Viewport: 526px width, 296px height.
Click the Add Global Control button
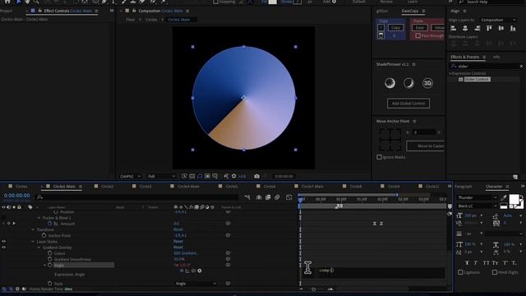click(x=408, y=104)
